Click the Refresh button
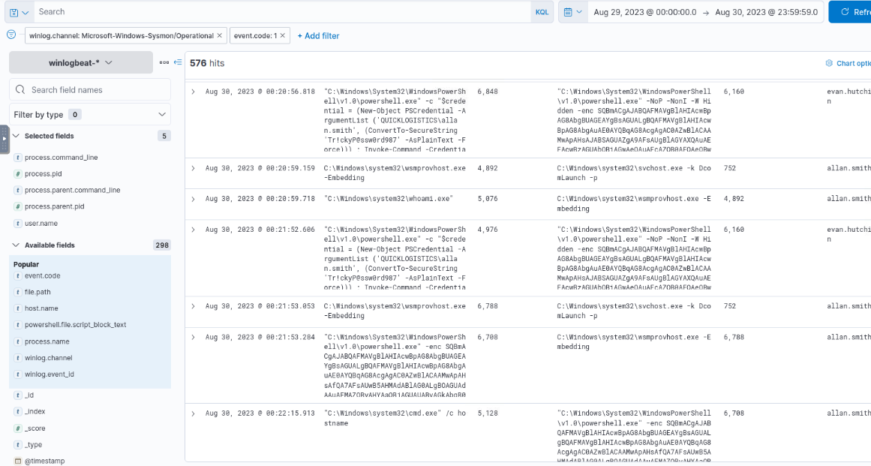This screenshot has width=871, height=466. (x=851, y=12)
